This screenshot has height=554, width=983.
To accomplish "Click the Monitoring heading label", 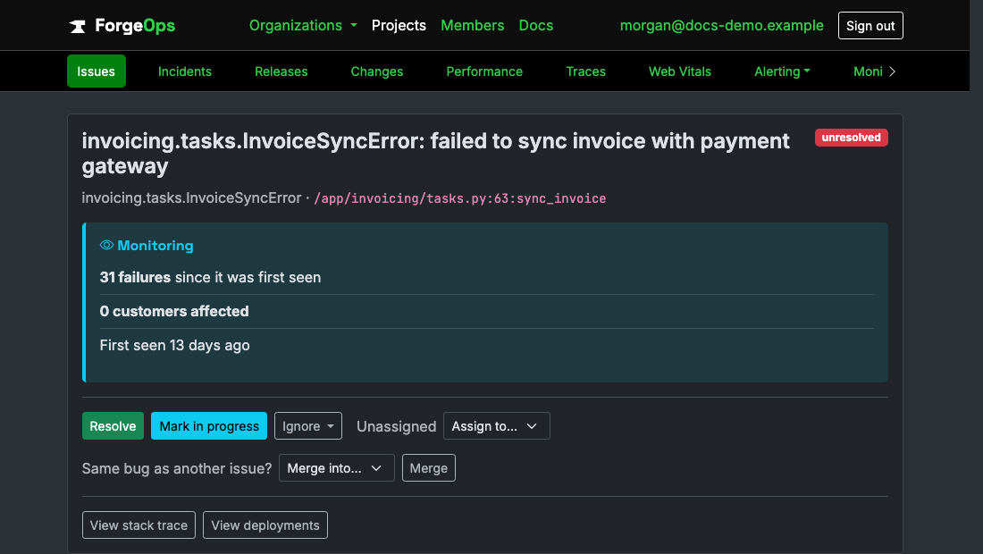I will [x=155, y=246].
